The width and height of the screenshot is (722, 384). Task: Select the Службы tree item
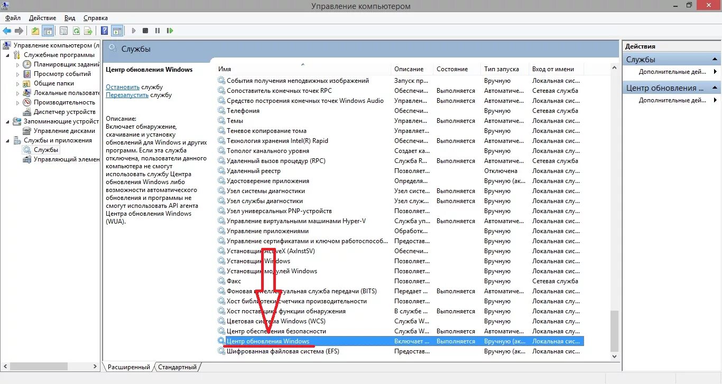(x=46, y=150)
